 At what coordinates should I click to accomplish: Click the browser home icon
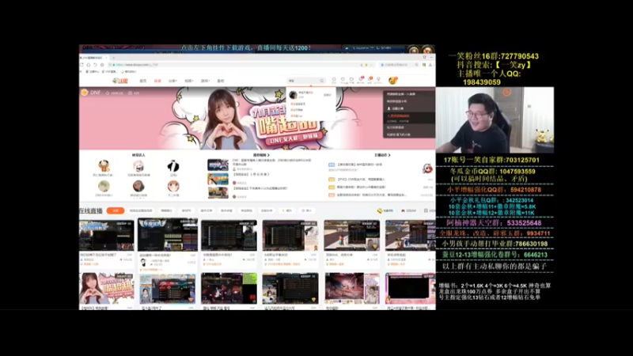click(89, 65)
